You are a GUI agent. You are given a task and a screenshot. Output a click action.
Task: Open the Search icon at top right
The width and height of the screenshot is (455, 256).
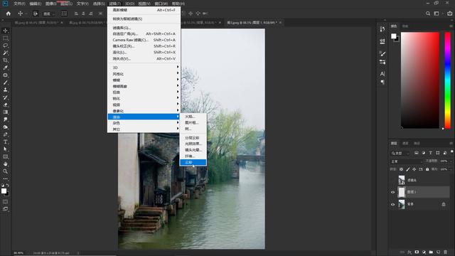[x=428, y=14]
